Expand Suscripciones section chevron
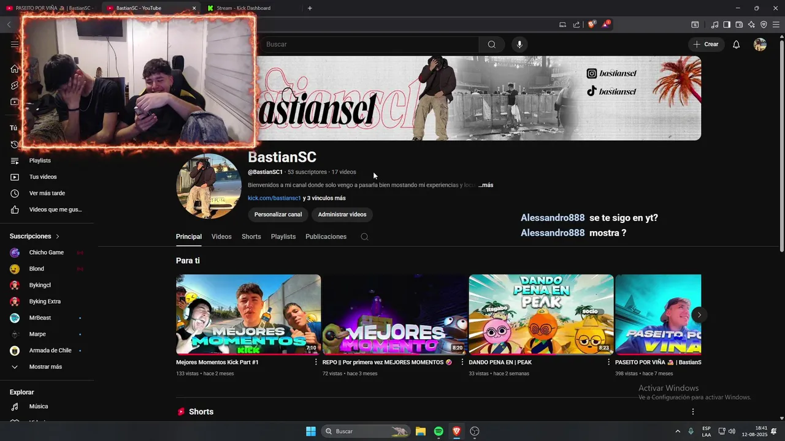785x441 pixels. [x=58, y=236]
